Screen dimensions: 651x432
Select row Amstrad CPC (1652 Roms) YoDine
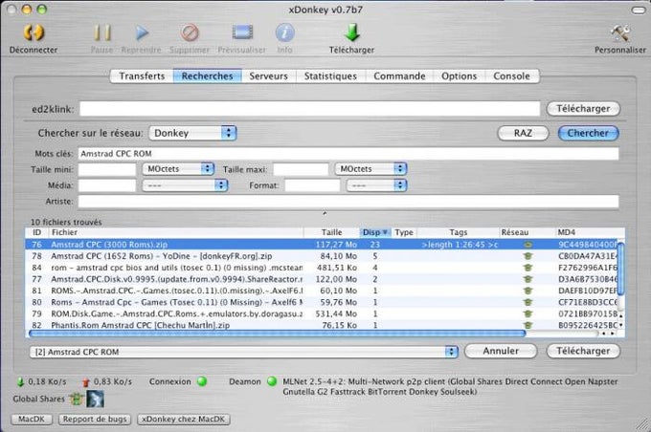click(x=322, y=256)
